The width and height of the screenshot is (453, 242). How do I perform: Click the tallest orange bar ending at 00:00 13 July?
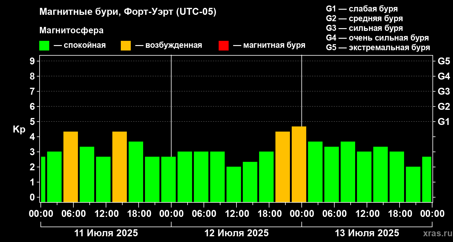coord(299,164)
